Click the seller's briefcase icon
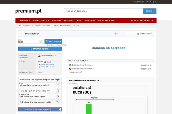Screen dimensions: 172x114 coord(45,62)
